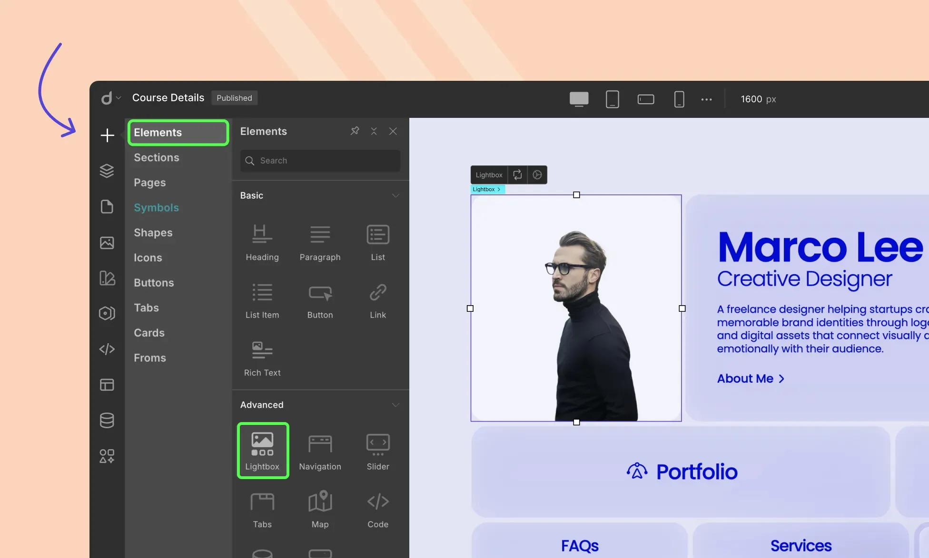Viewport: 929px width, 558px height.
Task: Open the logo dropdown menu arrow
Action: coord(119,98)
